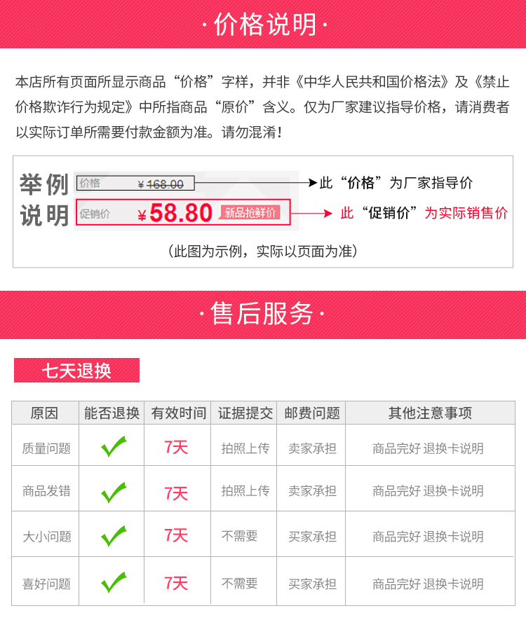Click the green checkmark in 大小问题 row

click(114, 536)
